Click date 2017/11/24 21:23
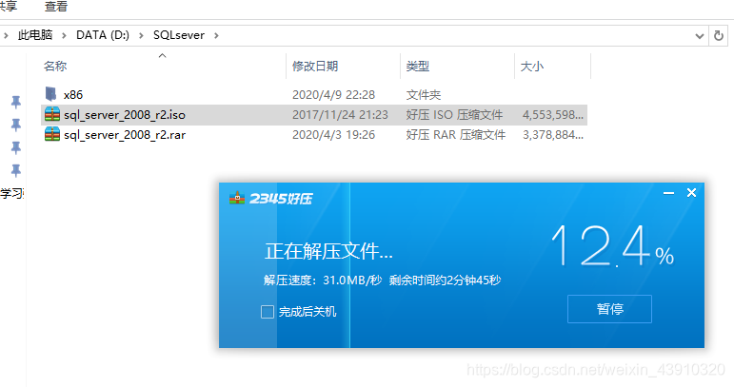734x387 pixels. [340, 115]
